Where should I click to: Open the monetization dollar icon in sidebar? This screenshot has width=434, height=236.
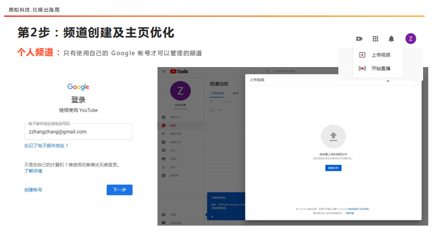[x=164, y=167]
